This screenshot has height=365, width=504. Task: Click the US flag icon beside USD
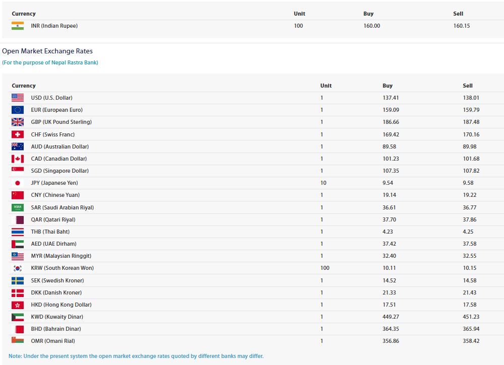(x=18, y=98)
